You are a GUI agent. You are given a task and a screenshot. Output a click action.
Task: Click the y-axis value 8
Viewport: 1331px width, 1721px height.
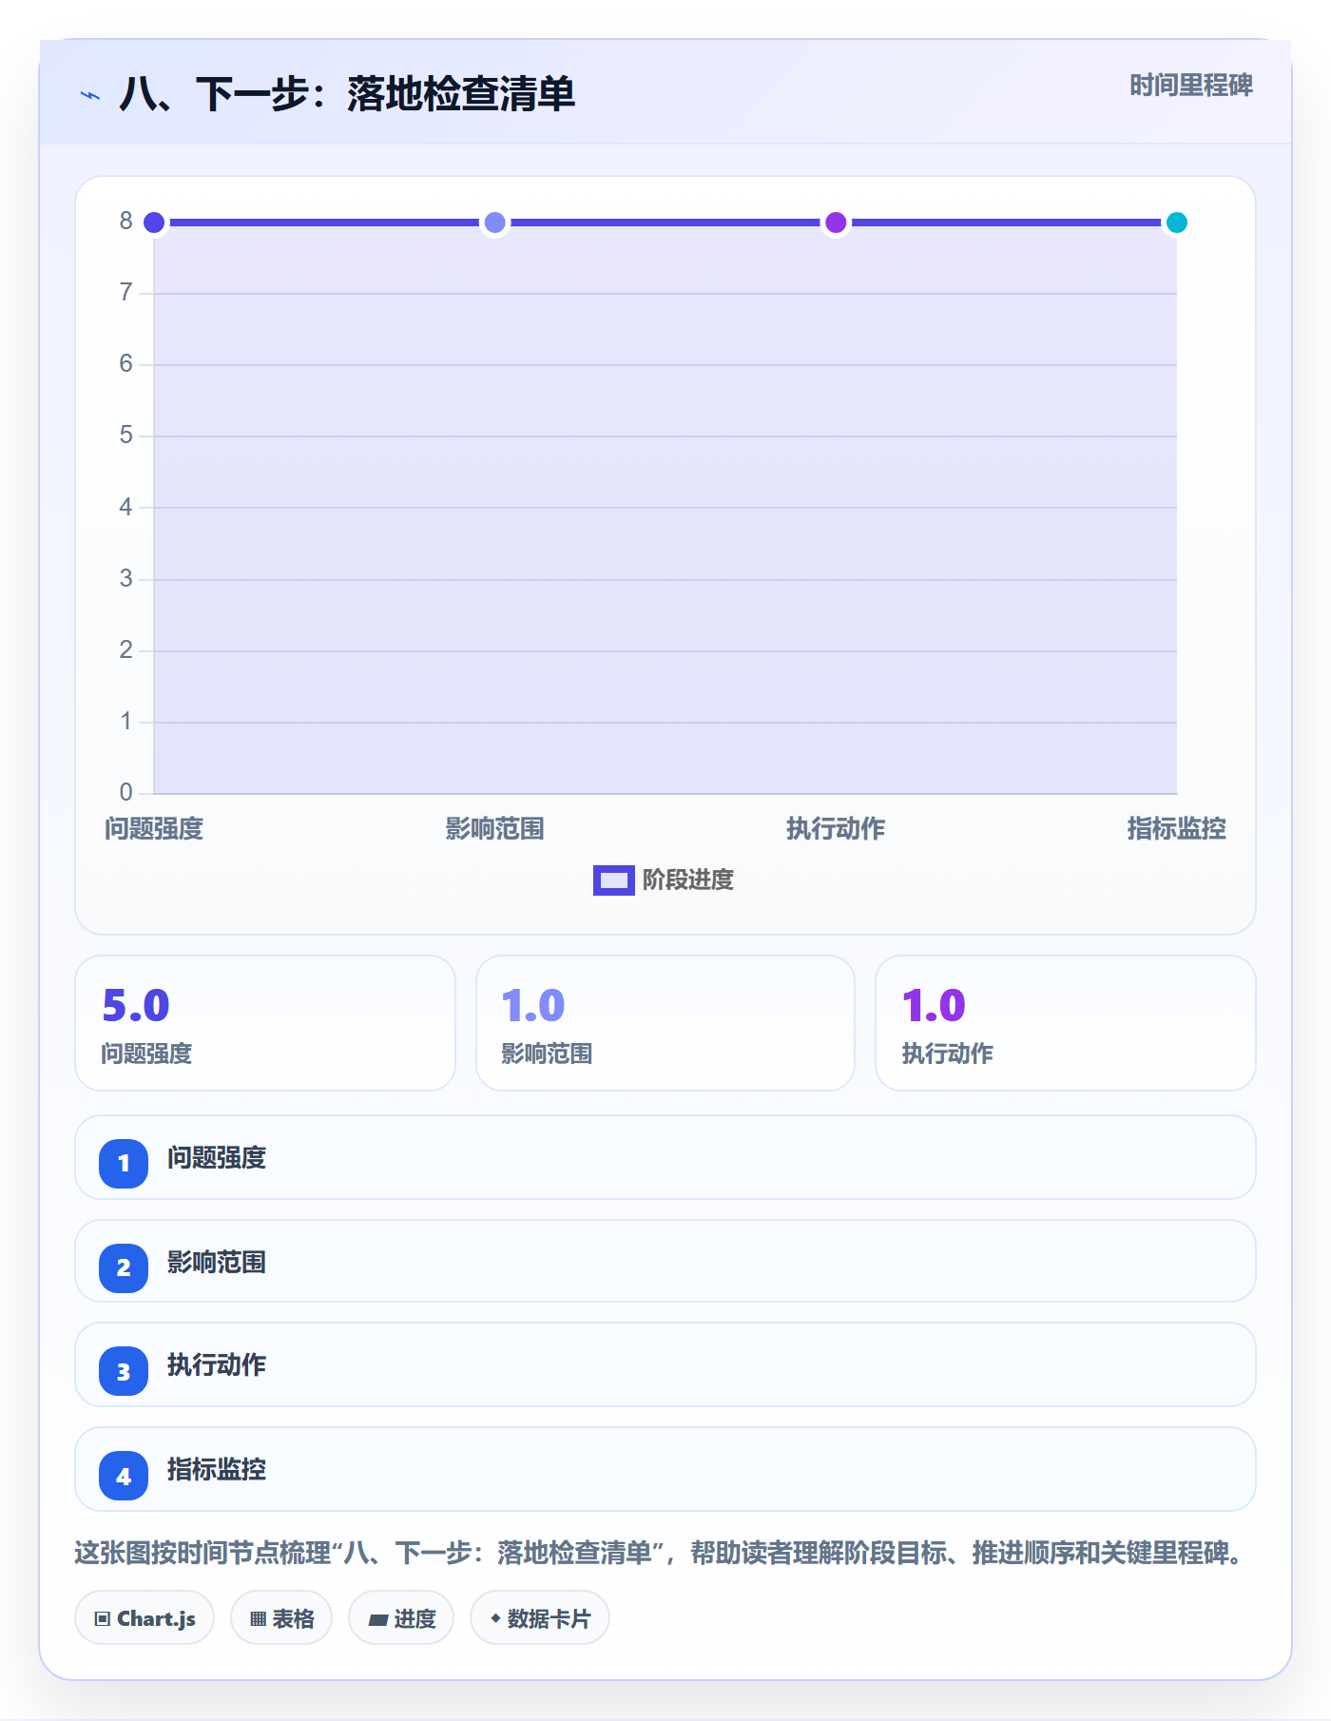[125, 222]
